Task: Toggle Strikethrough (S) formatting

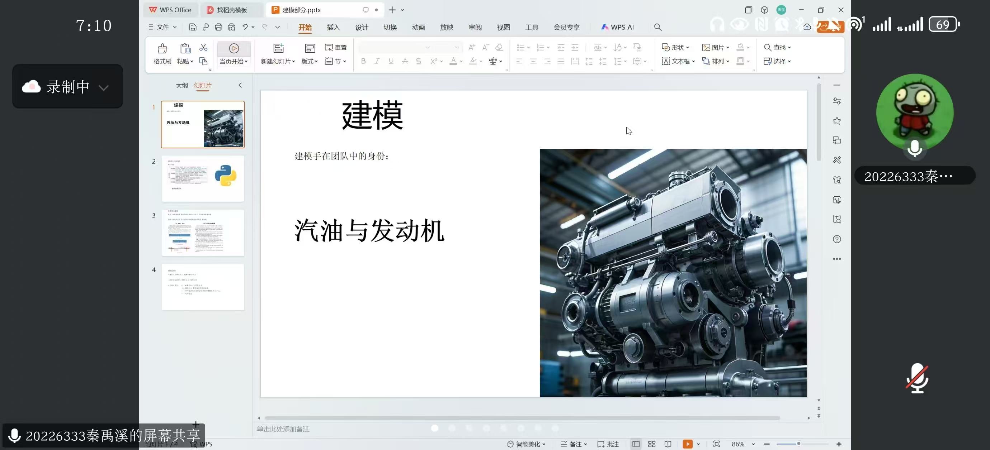Action: click(x=419, y=61)
